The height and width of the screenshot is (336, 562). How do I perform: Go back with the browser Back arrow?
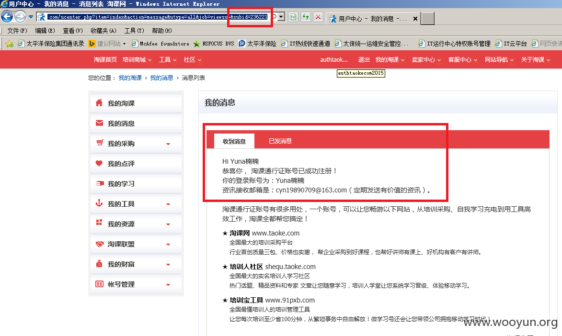coord(7,16)
